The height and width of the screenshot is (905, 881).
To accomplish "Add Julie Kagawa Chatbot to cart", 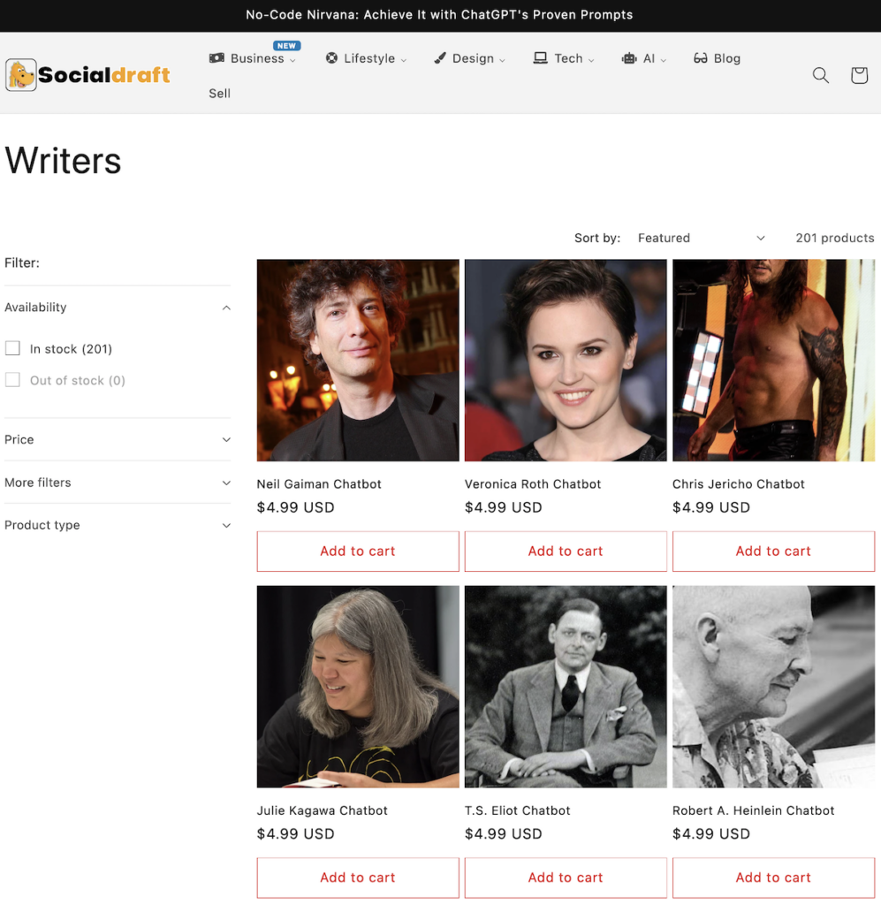I will click(358, 878).
